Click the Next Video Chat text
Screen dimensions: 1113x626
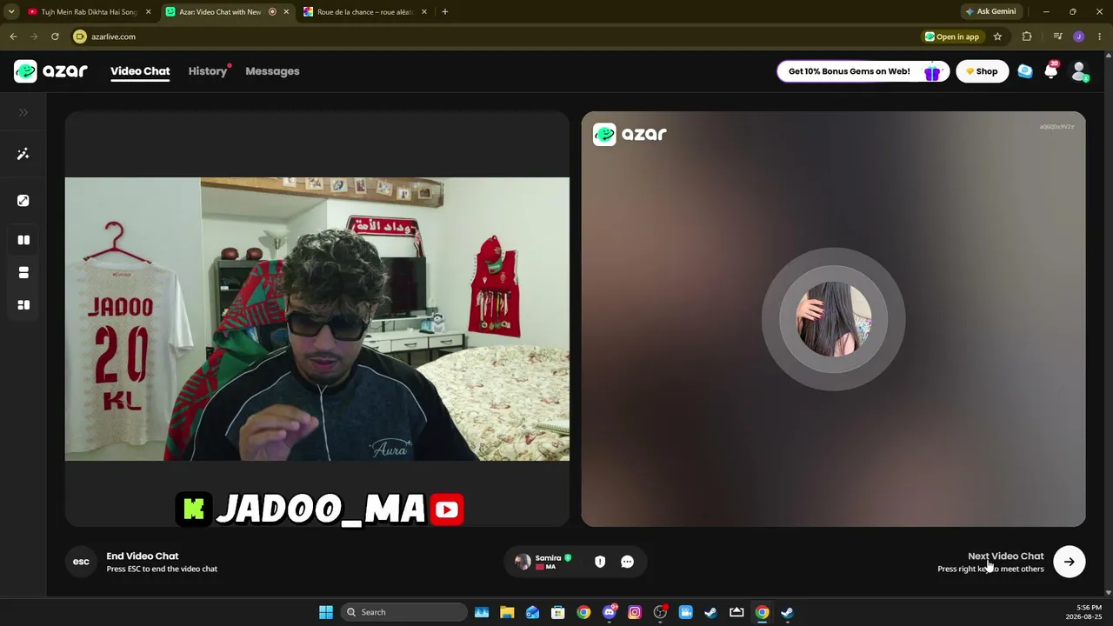[1006, 556]
